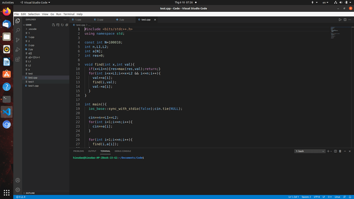The height and width of the screenshot is (199, 354).
Task: Run the code with the play icon
Action: tap(340, 19)
